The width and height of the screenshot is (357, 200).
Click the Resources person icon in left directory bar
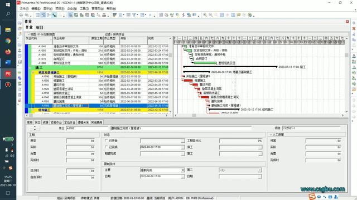coord(20,51)
